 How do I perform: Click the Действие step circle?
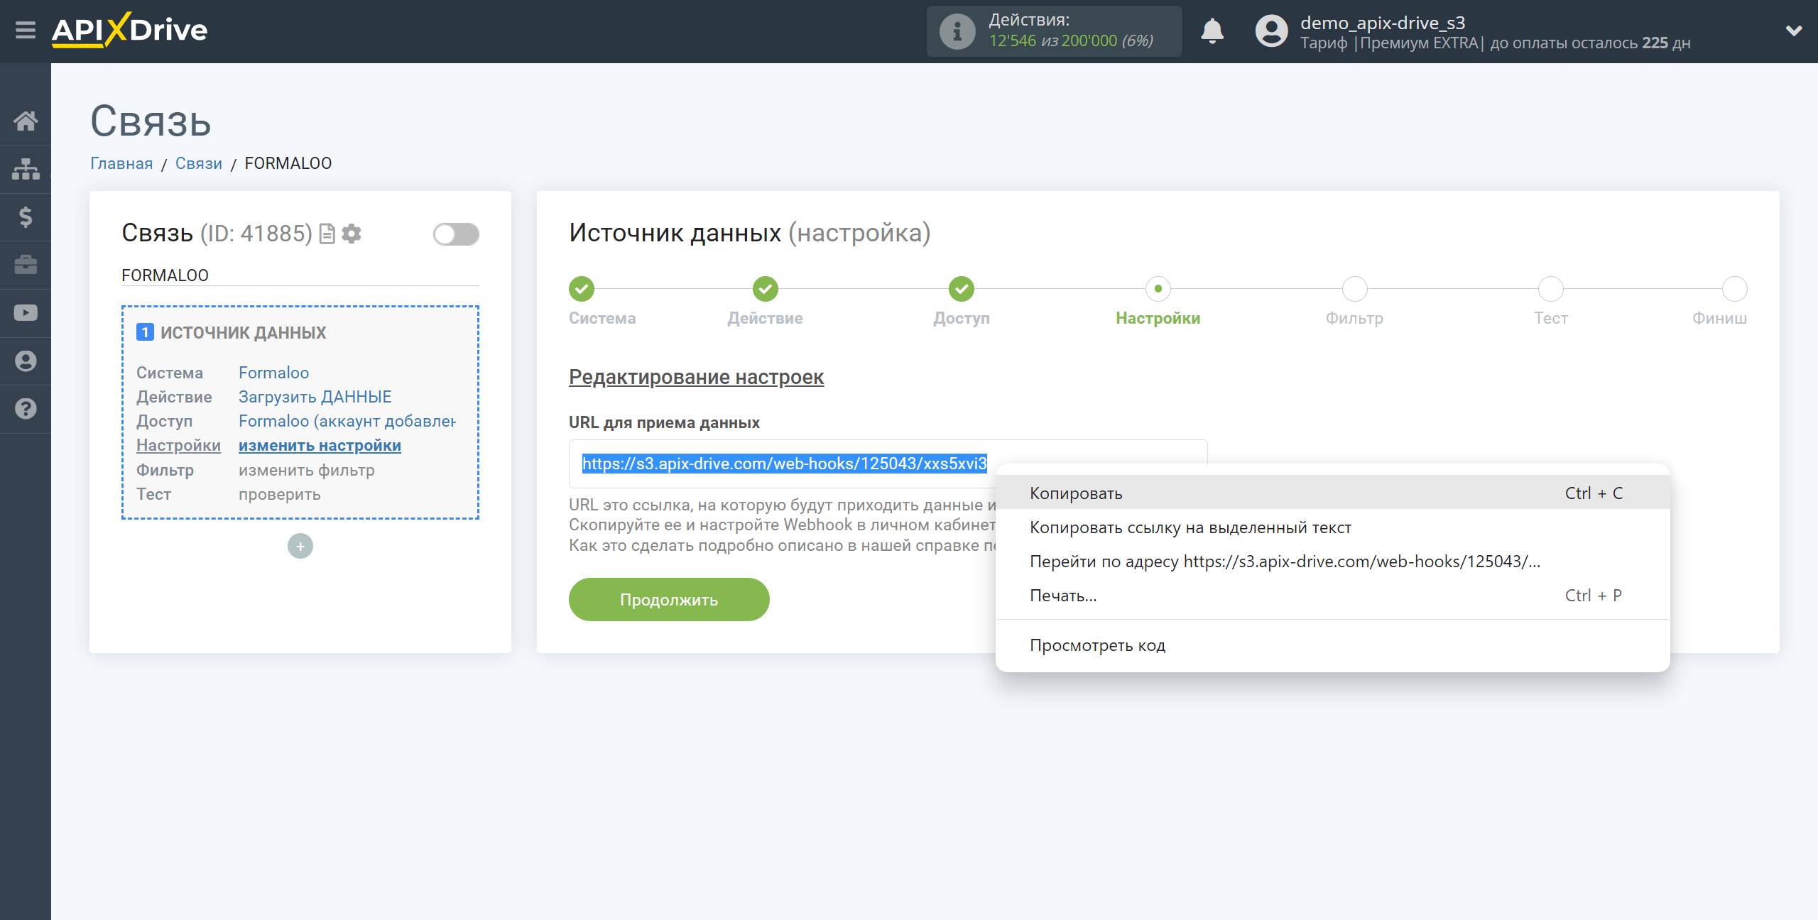[766, 289]
